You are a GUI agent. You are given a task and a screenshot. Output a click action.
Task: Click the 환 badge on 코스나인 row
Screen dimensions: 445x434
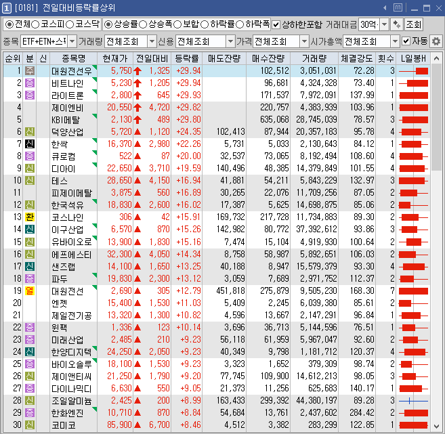click(30, 217)
